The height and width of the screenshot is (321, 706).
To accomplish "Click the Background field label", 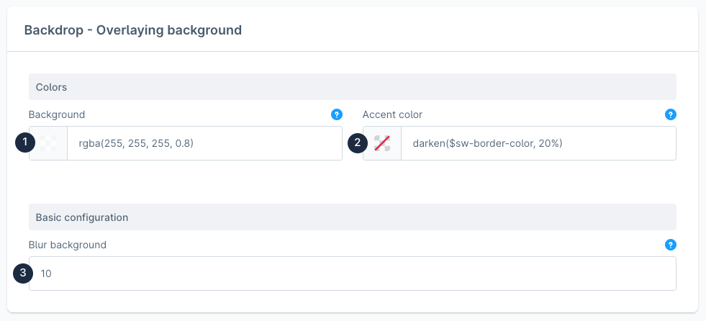I will click(x=57, y=114).
